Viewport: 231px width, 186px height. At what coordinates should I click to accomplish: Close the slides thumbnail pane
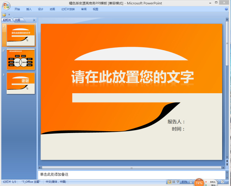tap(34, 20)
